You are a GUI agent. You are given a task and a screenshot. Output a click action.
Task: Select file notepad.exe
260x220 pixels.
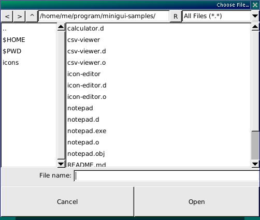tap(158, 131)
